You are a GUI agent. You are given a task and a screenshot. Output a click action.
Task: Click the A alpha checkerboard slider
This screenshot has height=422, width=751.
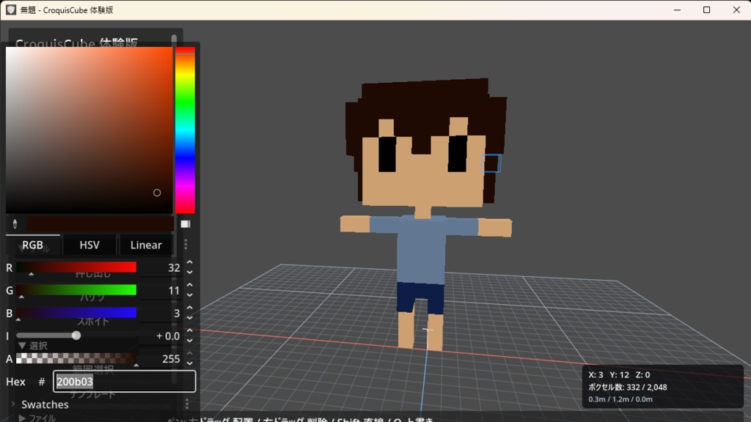click(76, 358)
